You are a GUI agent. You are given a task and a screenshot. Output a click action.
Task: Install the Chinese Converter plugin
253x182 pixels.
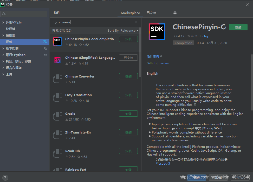coord(128,76)
